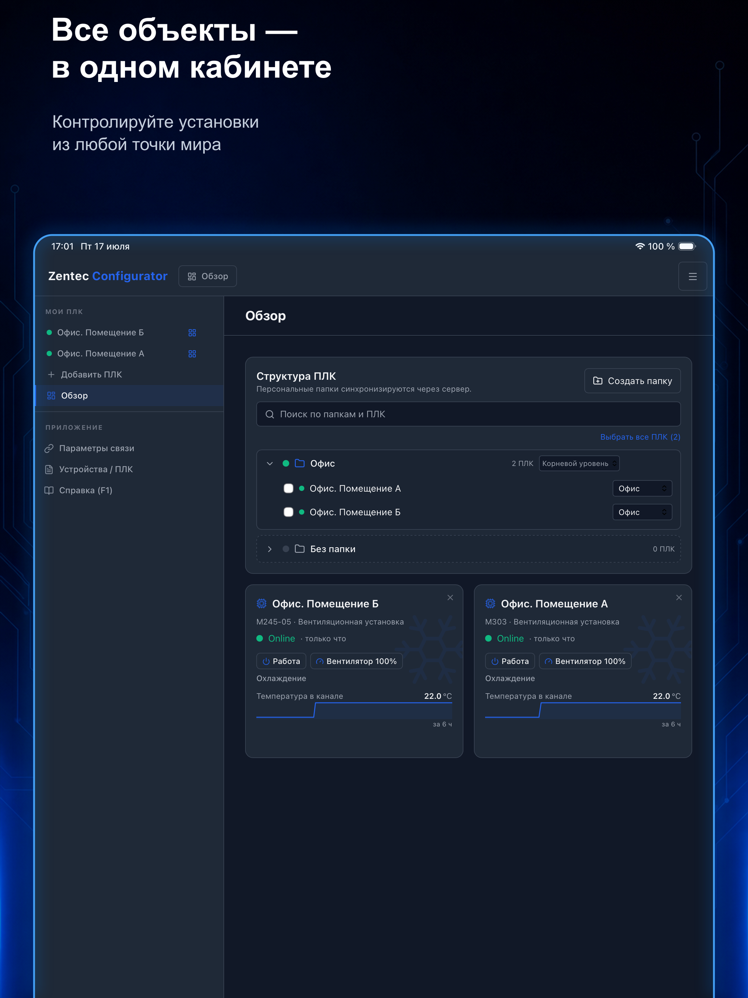Open Устройства / ПЛК
748x998 pixels.
96,469
